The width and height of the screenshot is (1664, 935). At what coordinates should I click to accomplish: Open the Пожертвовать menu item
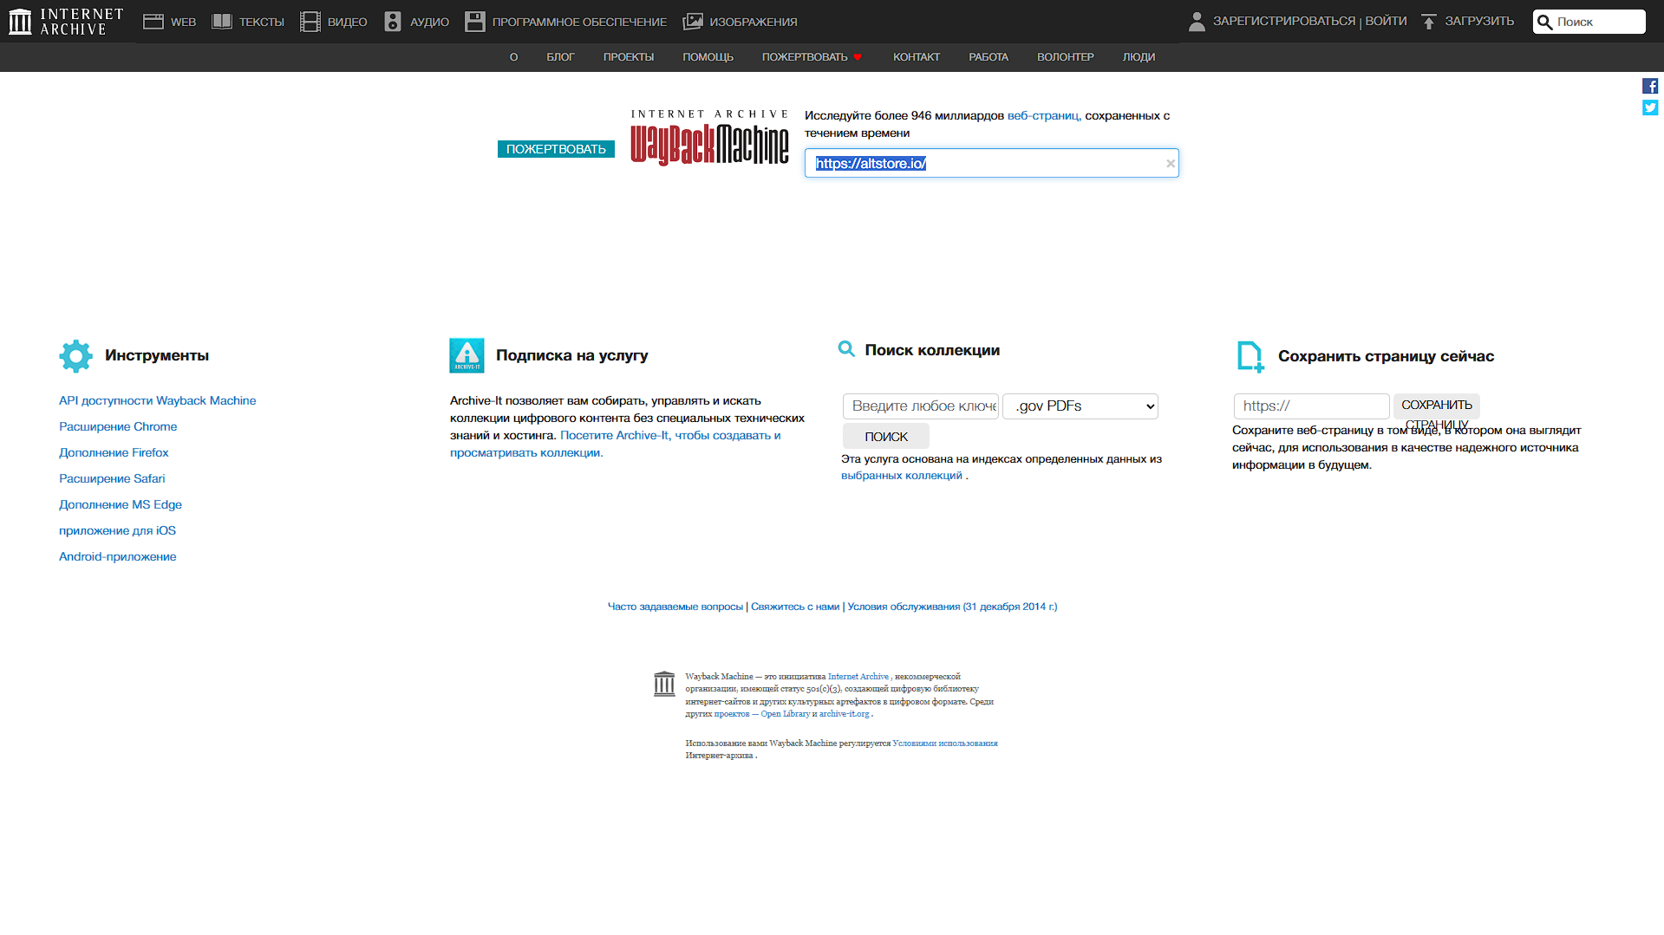(805, 57)
